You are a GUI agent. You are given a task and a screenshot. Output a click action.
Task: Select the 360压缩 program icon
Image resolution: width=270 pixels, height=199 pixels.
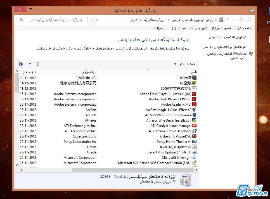tap(194, 78)
